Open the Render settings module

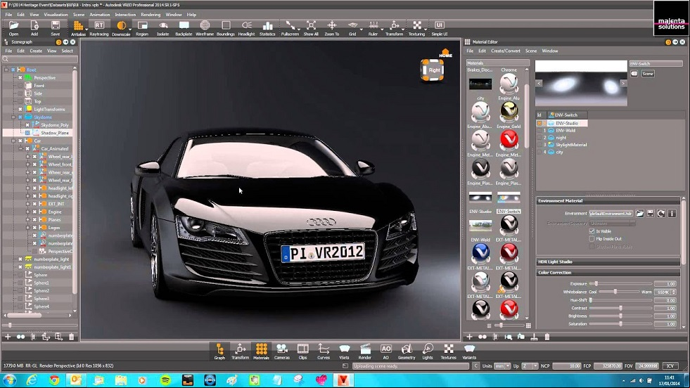pos(365,351)
